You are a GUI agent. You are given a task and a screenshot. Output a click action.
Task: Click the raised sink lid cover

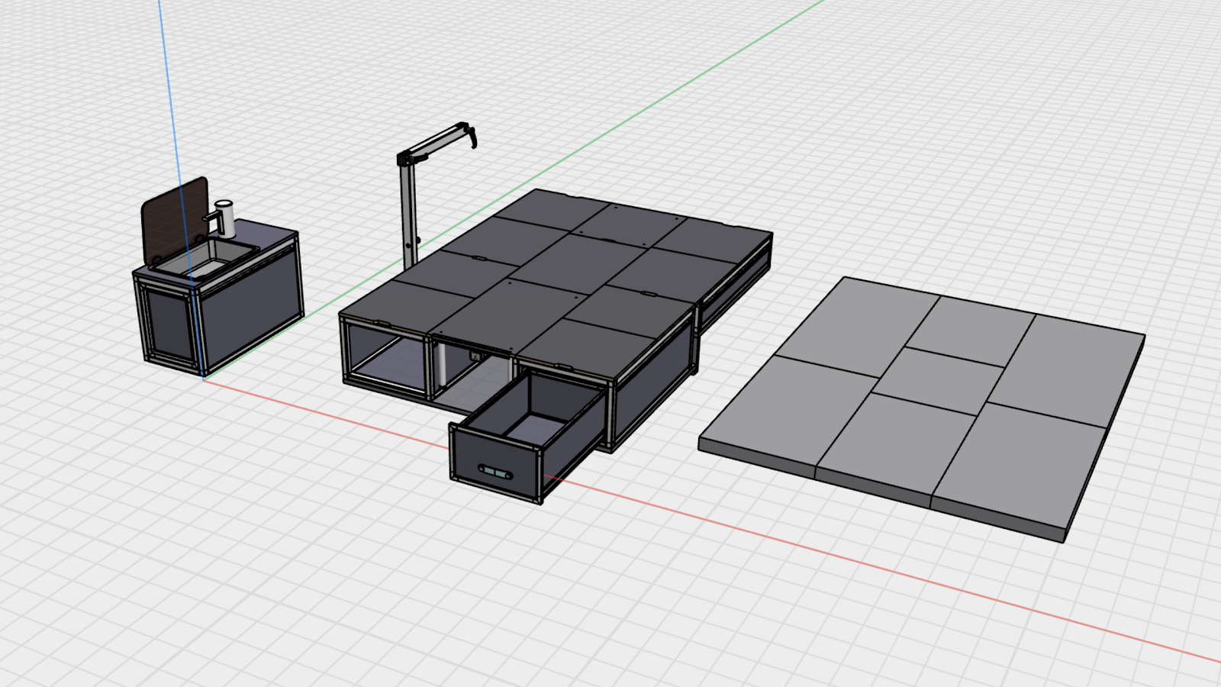(175, 221)
